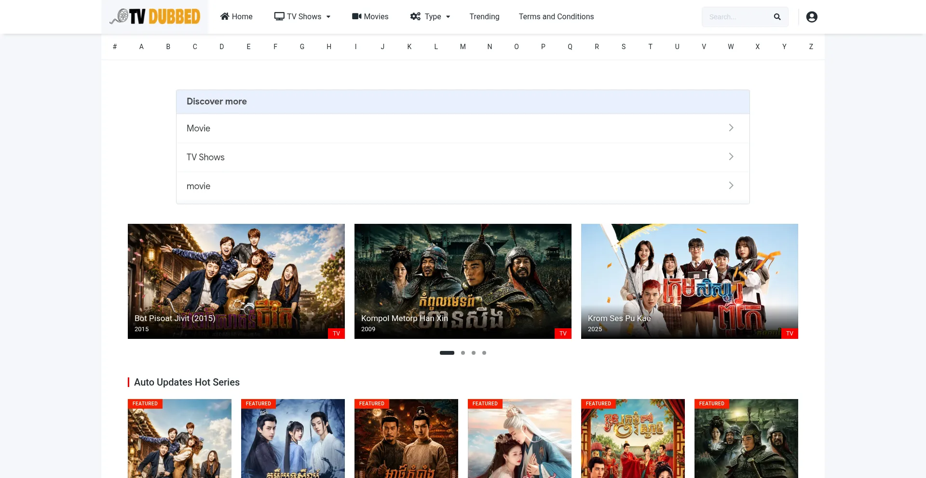This screenshot has width=926, height=478.
Task: Open first featured poster in Hot Series
Action: [x=179, y=439]
